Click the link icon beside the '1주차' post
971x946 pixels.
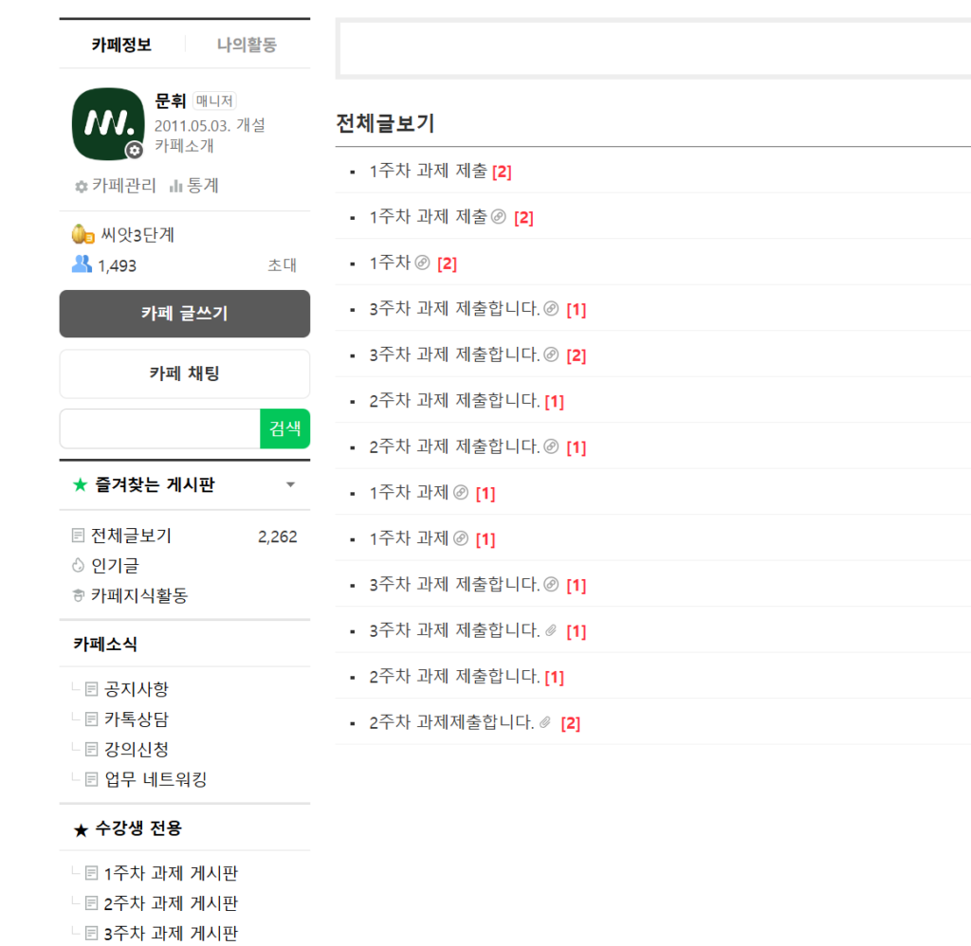pos(423,263)
